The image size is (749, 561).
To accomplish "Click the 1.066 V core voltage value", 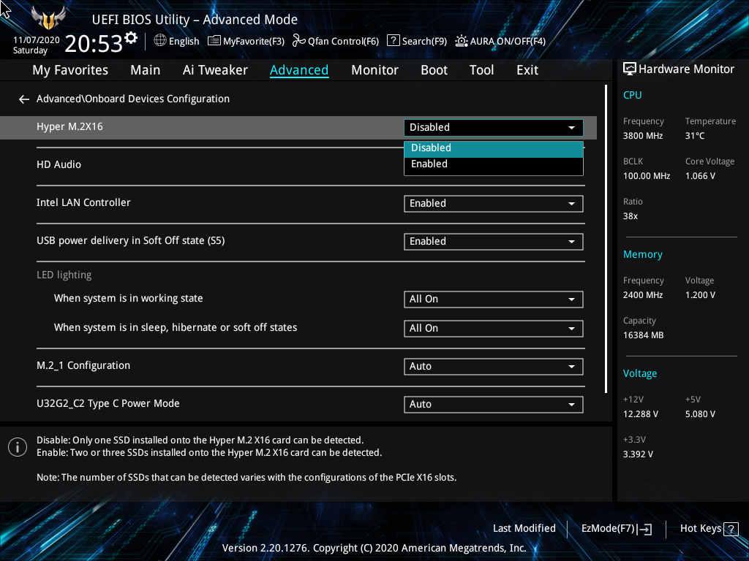I will [x=700, y=176].
